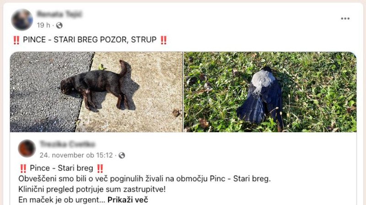Click the truncated text "En maček je ob urgent..."
Image resolution: width=366 pixels, height=205 pixels.
click(62, 200)
